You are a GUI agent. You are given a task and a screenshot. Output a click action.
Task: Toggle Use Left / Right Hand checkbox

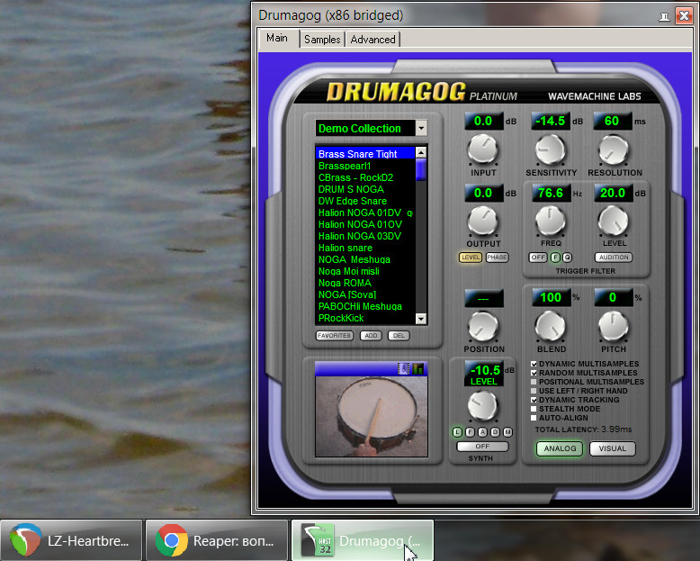point(534,391)
